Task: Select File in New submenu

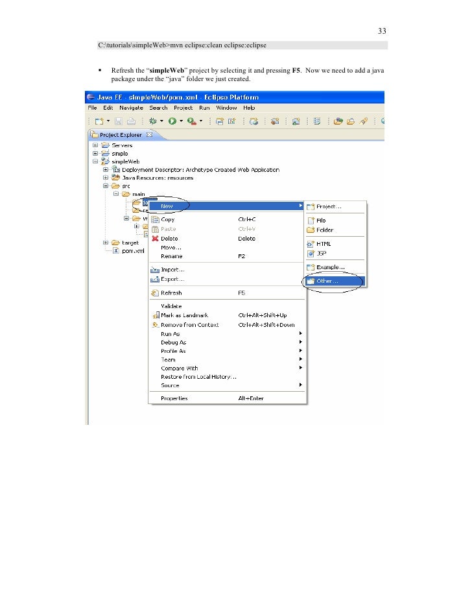Action: pos(335,221)
